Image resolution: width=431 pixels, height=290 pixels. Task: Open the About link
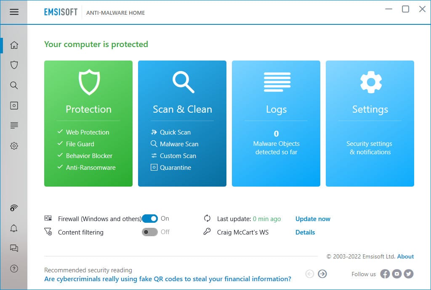click(405, 256)
